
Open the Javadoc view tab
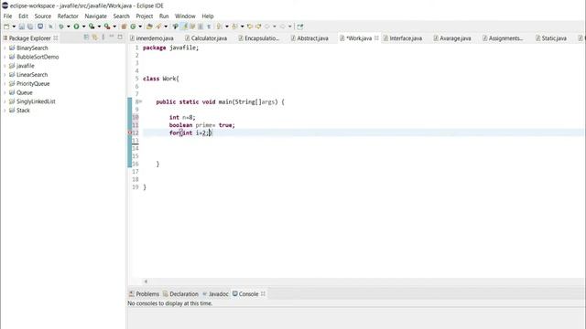tap(215, 294)
